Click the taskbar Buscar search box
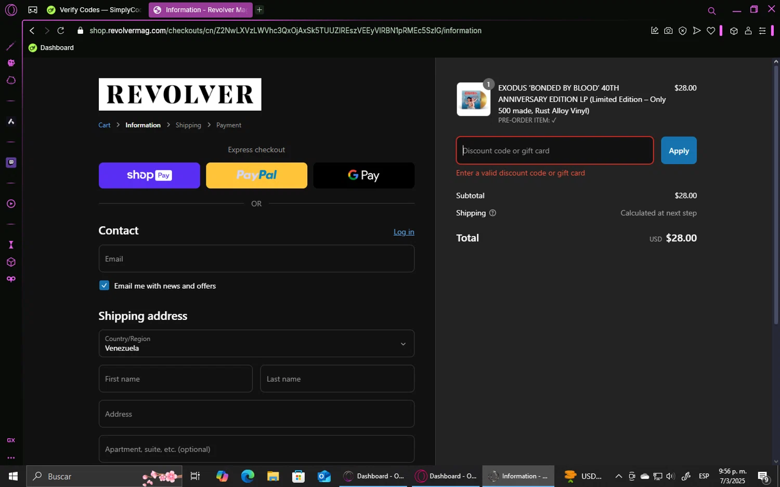Image resolution: width=780 pixels, height=487 pixels. 105,476
